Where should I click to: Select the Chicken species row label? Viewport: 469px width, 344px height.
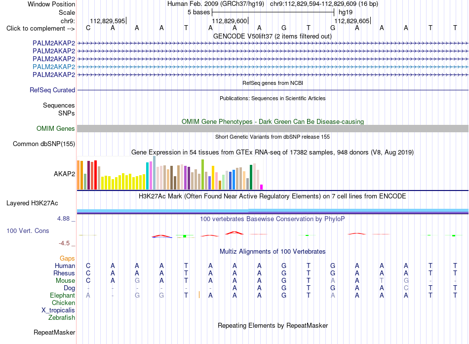[63, 303]
